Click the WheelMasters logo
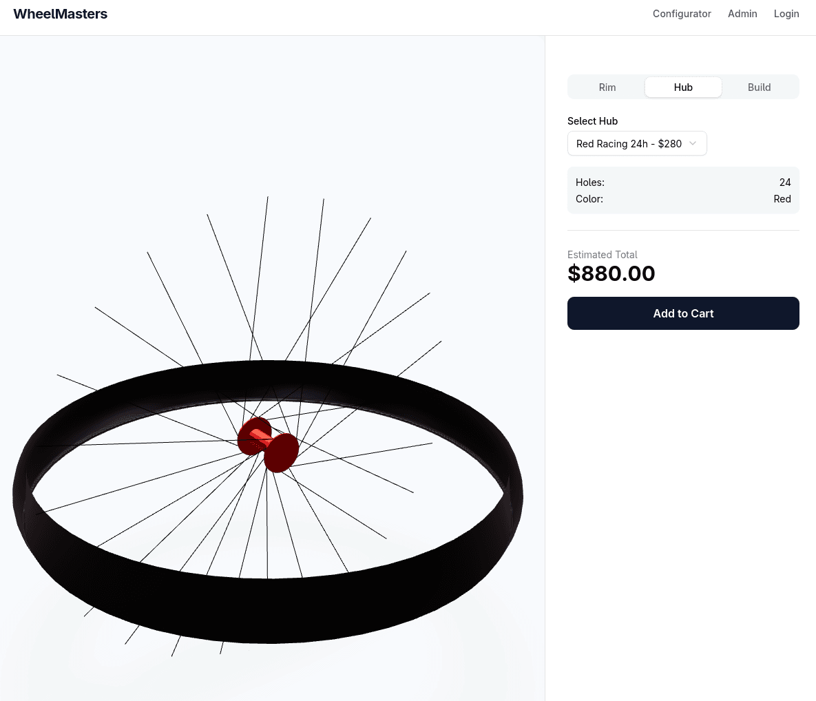Image resolution: width=816 pixels, height=701 pixels. (61, 14)
